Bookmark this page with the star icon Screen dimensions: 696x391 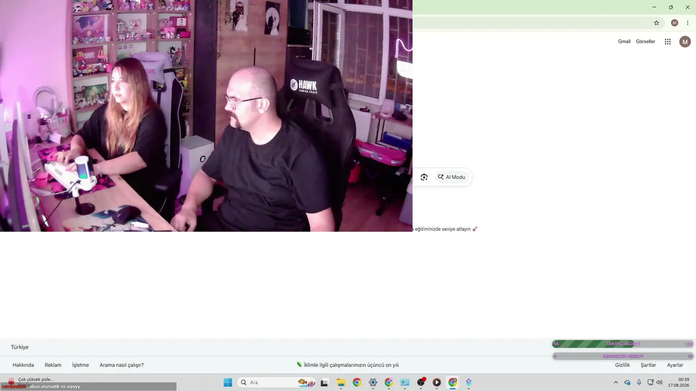(x=656, y=23)
